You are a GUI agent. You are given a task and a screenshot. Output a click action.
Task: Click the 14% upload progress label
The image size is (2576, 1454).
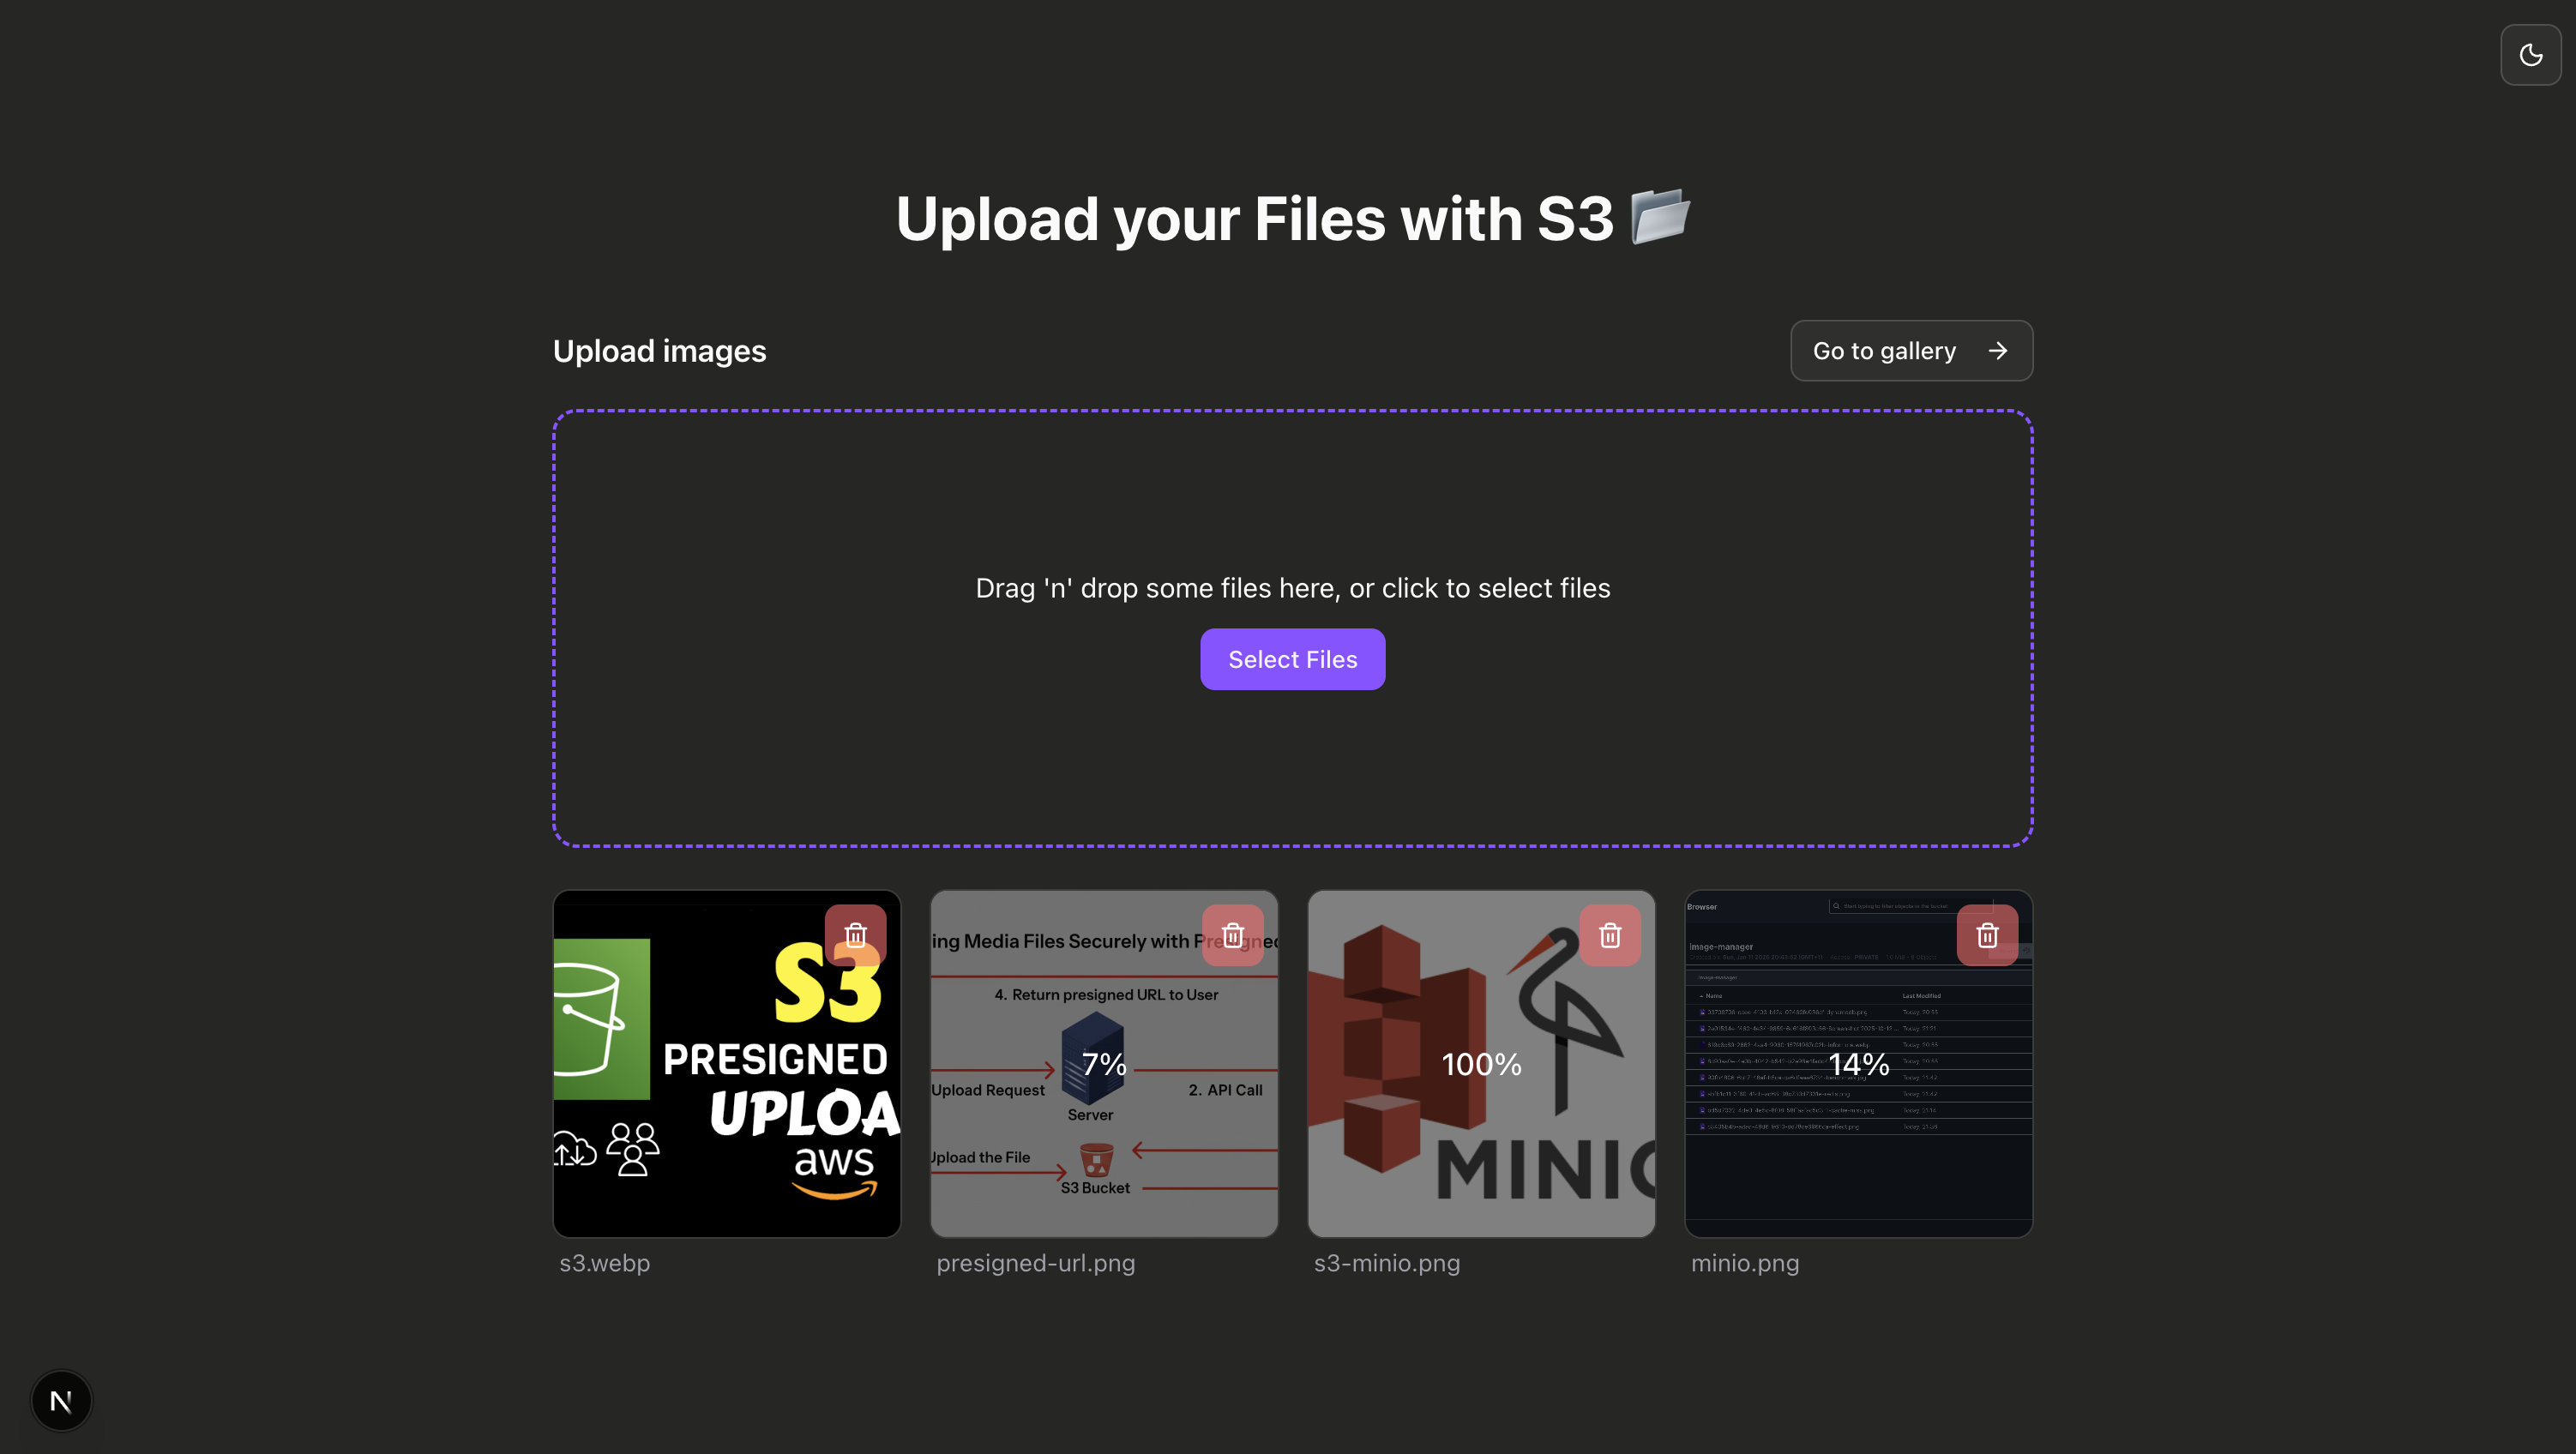(1858, 1064)
